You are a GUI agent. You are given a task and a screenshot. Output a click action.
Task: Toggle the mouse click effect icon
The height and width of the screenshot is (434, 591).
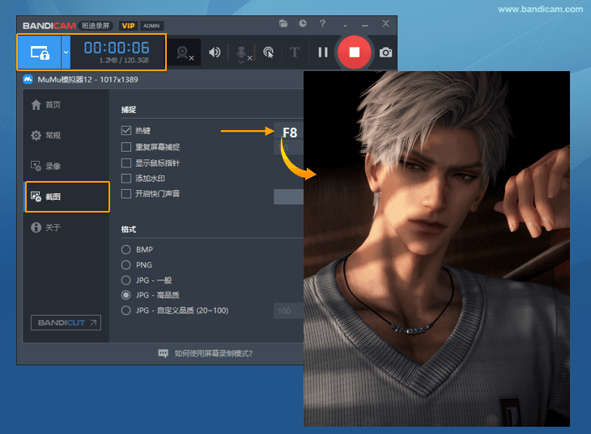268,53
